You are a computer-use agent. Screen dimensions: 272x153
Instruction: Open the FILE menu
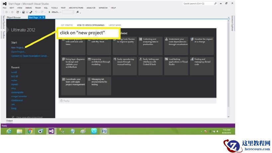5,8
